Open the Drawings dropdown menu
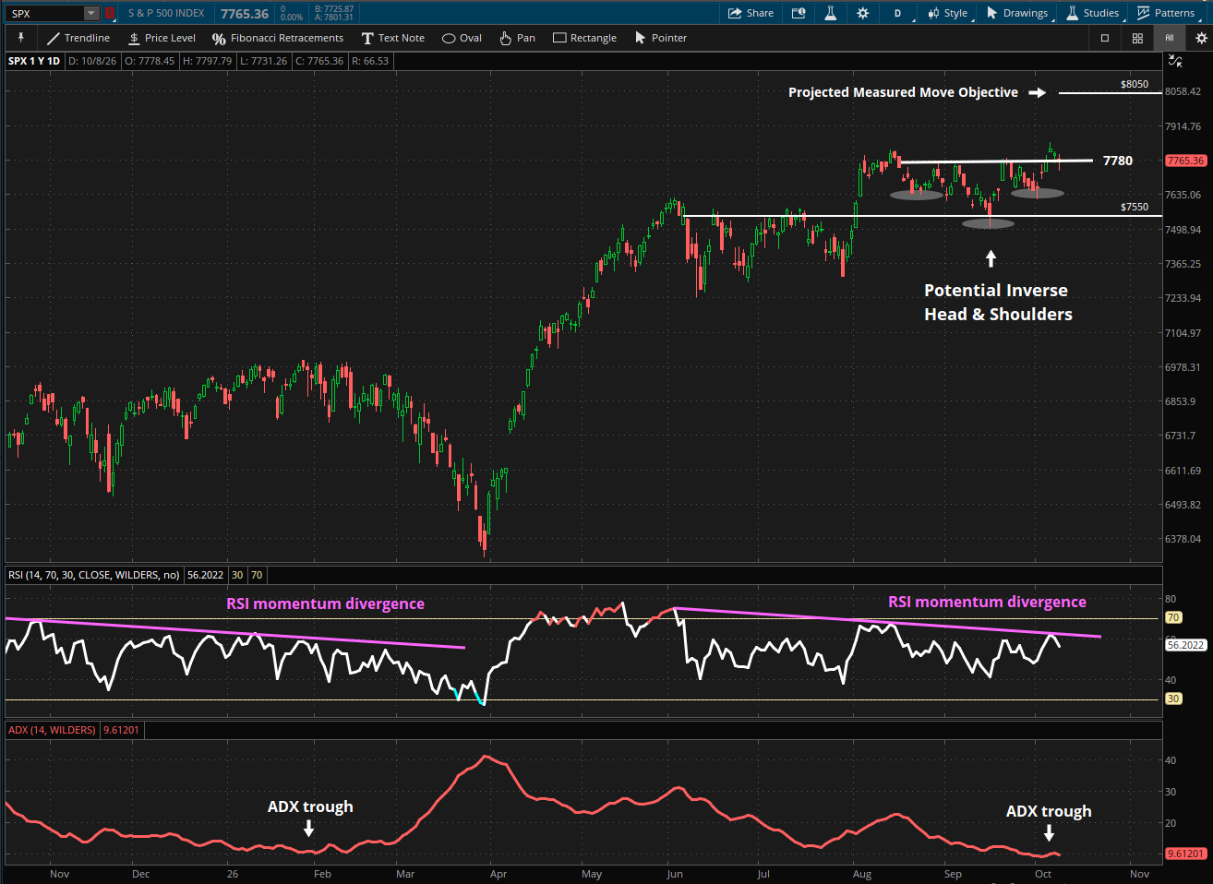This screenshot has width=1213, height=884. [x=1018, y=13]
